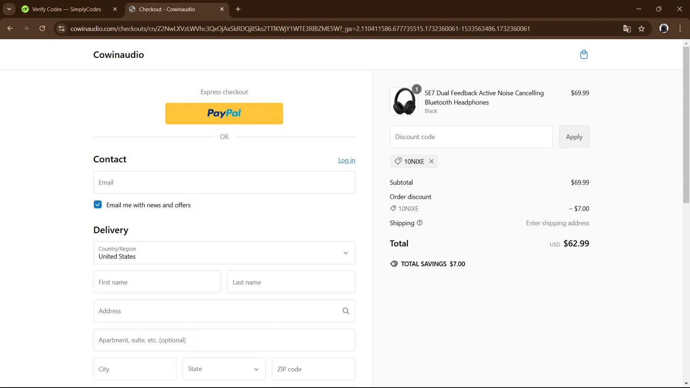
Task: Pay with the PayPal express button
Action: click(x=224, y=114)
